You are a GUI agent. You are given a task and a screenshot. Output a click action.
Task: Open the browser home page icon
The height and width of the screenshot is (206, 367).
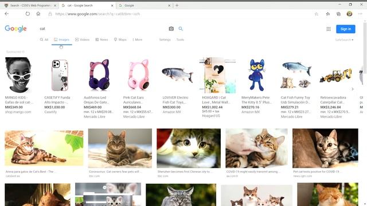coord(38,14)
